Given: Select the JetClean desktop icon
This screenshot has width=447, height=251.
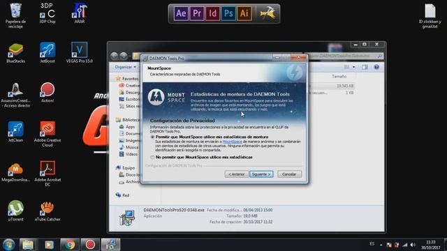Looking at the screenshot, I should [15, 132].
